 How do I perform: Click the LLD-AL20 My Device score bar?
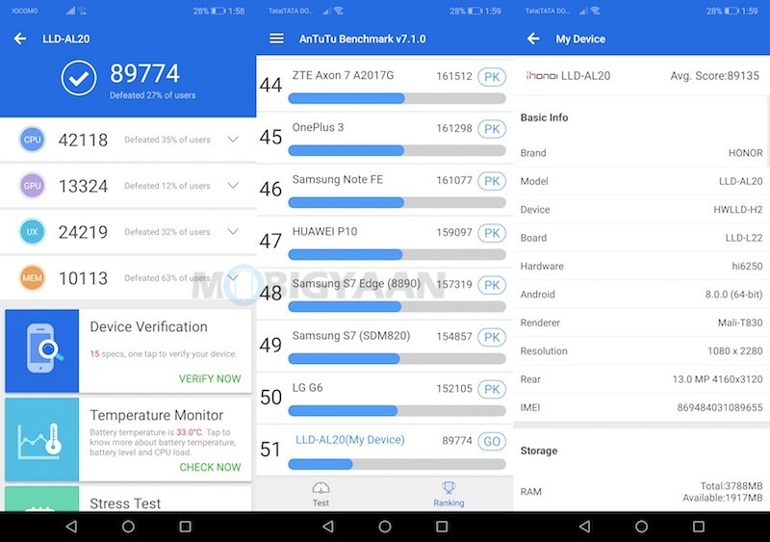(398, 464)
